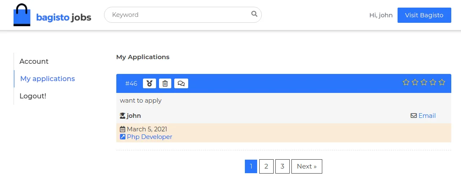Open the Php Developer job link
This screenshot has height=185, width=461.
click(x=149, y=137)
